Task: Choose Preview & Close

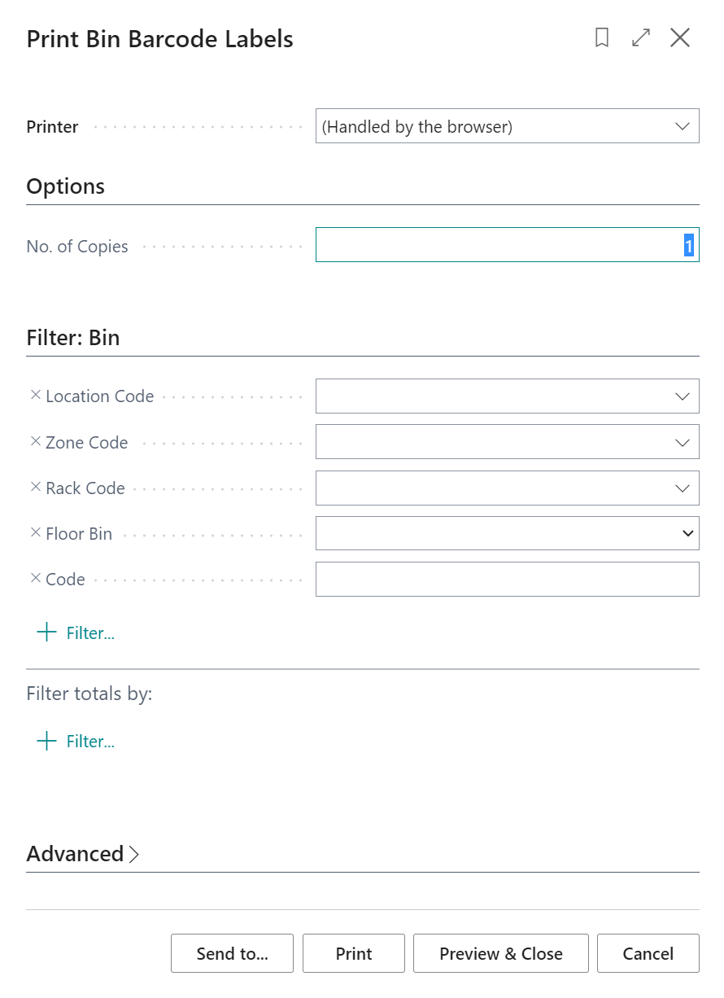Action: 500,953
